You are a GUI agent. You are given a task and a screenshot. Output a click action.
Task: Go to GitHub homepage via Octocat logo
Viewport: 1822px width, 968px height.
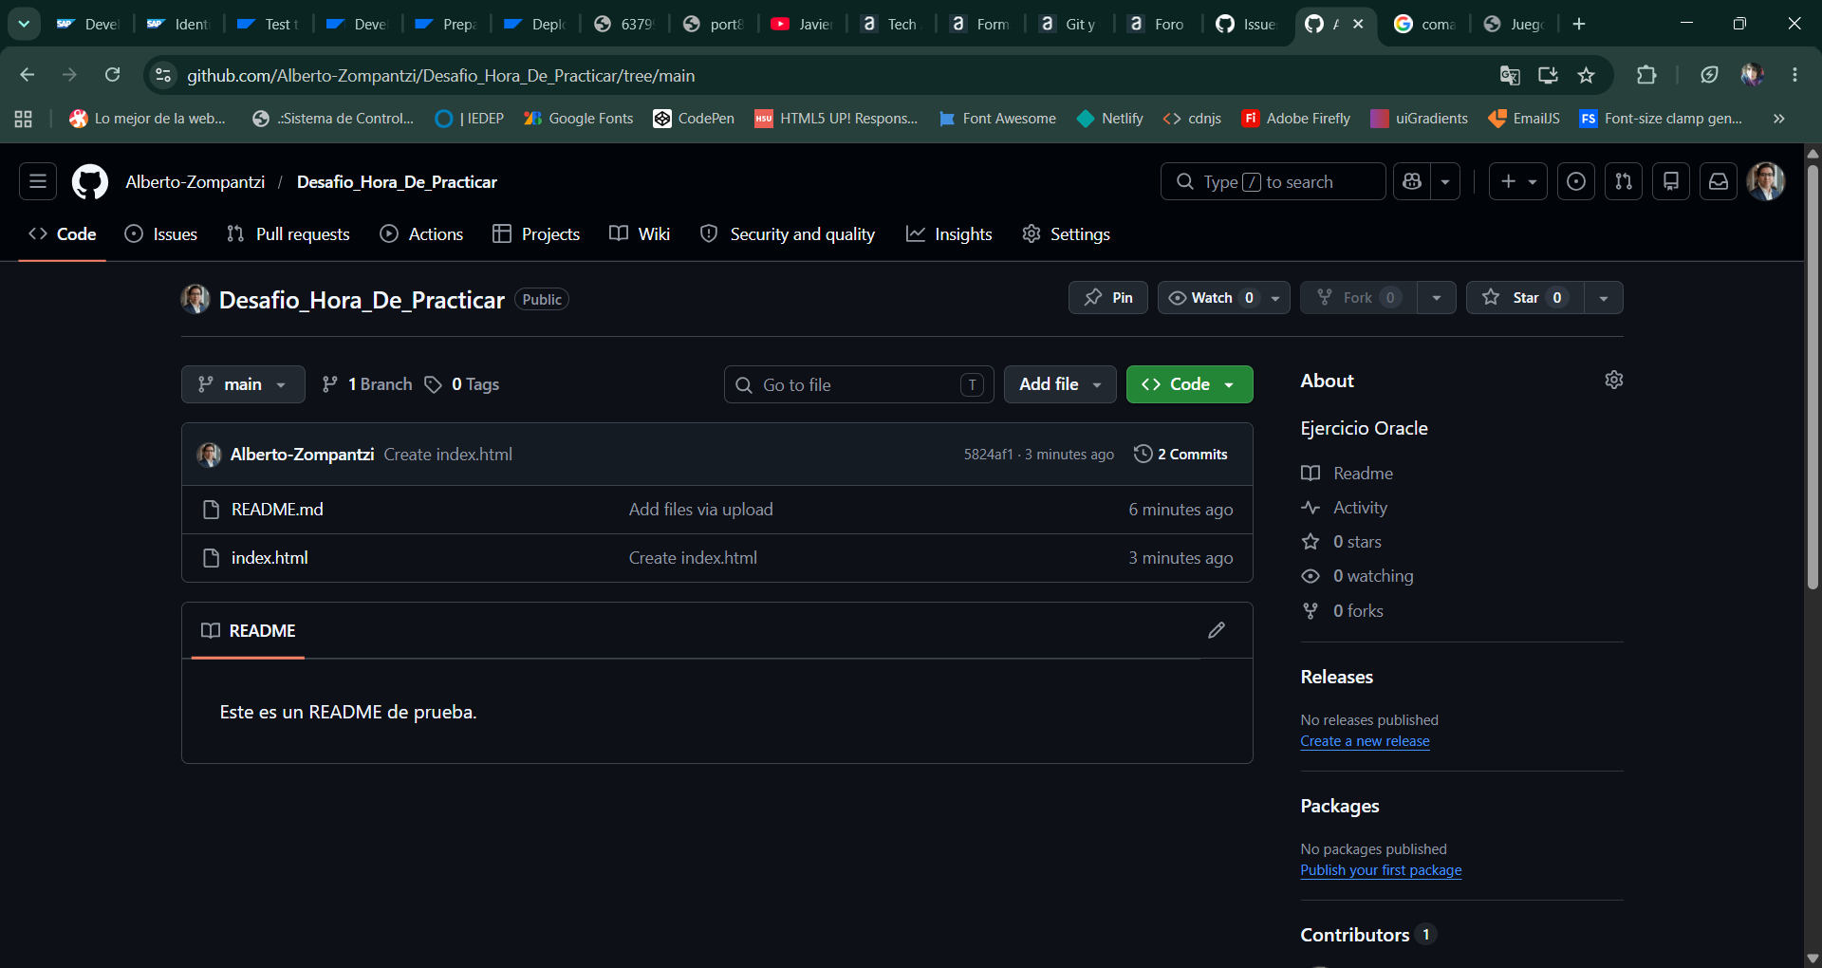(90, 181)
